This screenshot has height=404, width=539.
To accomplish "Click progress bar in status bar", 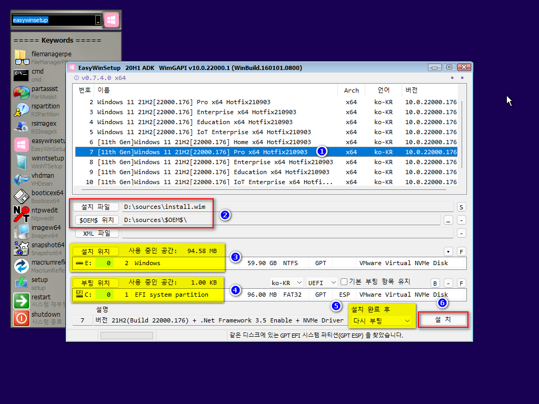I will coord(127,336).
